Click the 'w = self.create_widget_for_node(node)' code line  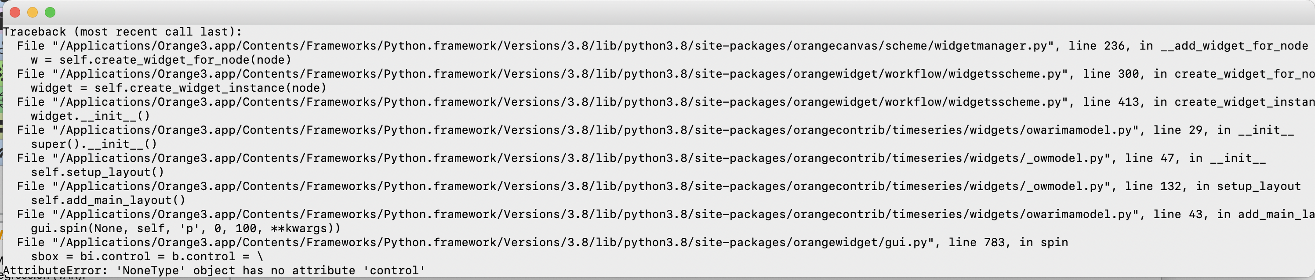click(x=161, y=60)
